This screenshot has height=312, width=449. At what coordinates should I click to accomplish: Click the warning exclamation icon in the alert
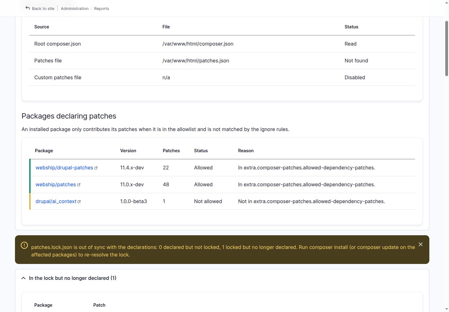[24, 245]
